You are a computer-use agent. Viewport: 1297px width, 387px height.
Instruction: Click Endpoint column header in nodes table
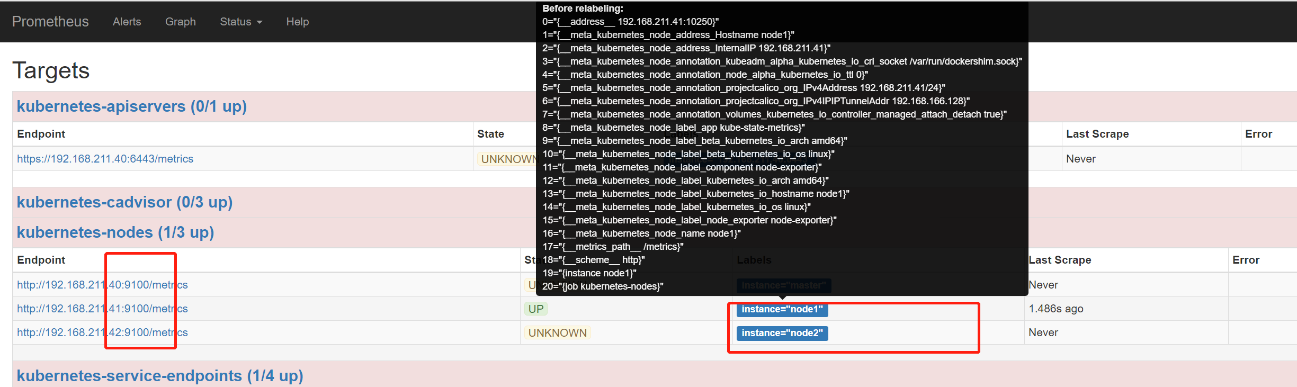[41, 260]
